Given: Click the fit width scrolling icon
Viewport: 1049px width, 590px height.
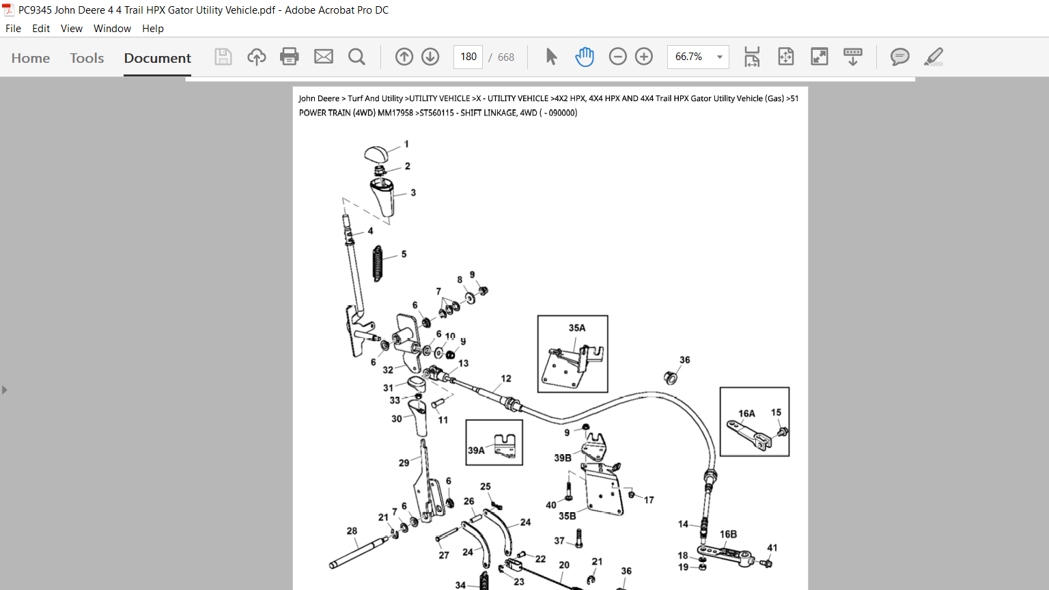Looking at the screenshot, I should 752,57.
